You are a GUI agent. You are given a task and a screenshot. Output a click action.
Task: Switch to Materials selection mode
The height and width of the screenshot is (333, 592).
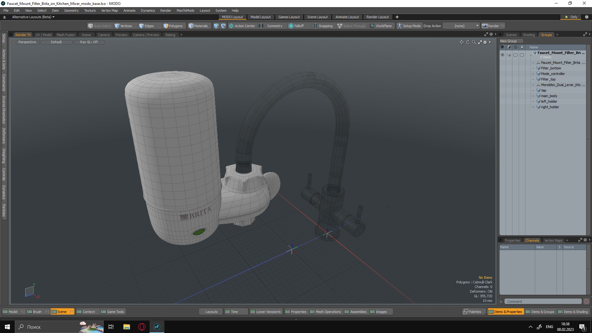click(198, 26)
